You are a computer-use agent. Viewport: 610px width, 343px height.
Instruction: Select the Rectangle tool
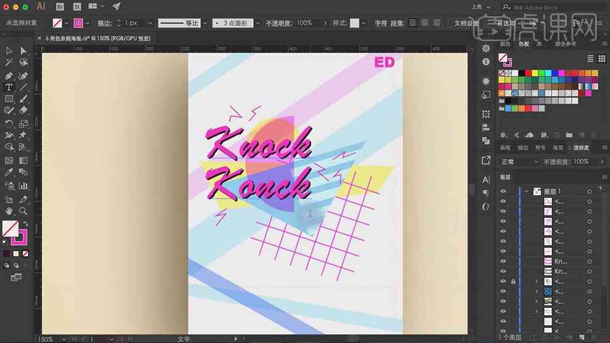[9, 99]
